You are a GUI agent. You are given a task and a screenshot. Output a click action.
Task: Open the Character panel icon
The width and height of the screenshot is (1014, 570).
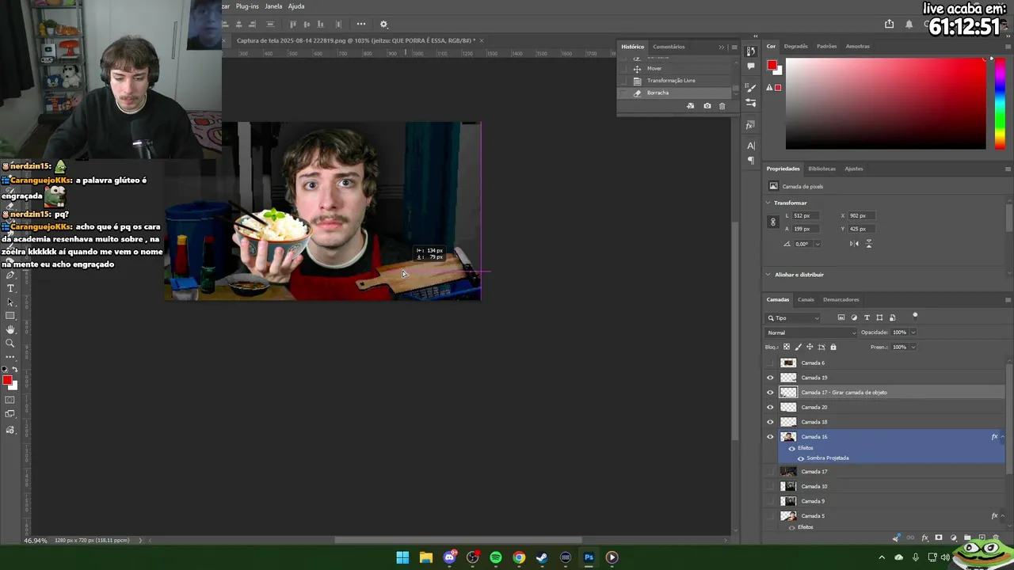751,146
